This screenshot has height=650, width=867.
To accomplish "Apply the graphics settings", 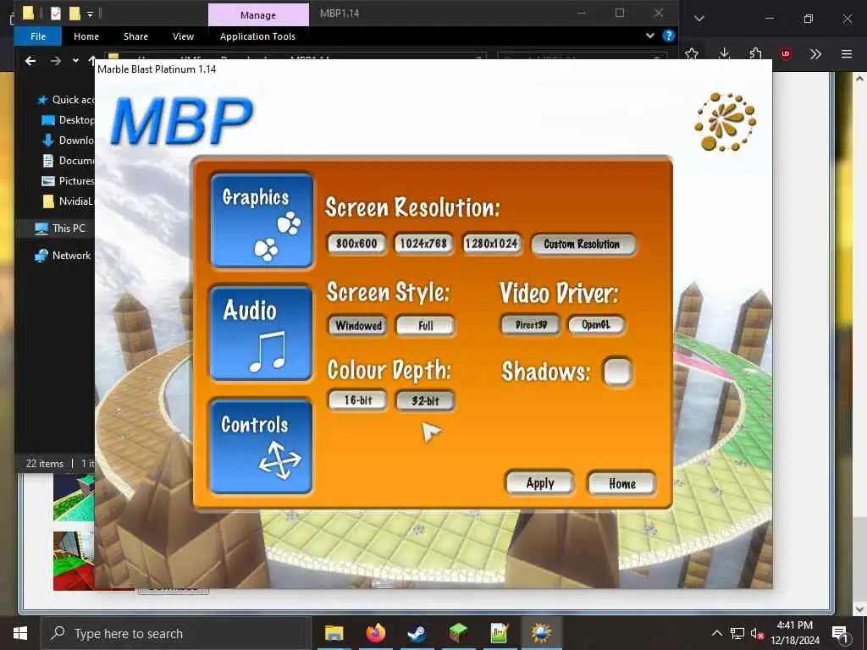I will (x=539, y=483).
